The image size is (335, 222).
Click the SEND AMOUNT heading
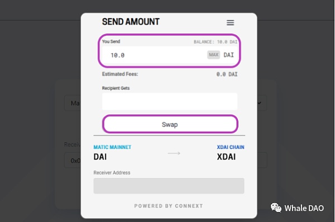(x=131, y=22)
